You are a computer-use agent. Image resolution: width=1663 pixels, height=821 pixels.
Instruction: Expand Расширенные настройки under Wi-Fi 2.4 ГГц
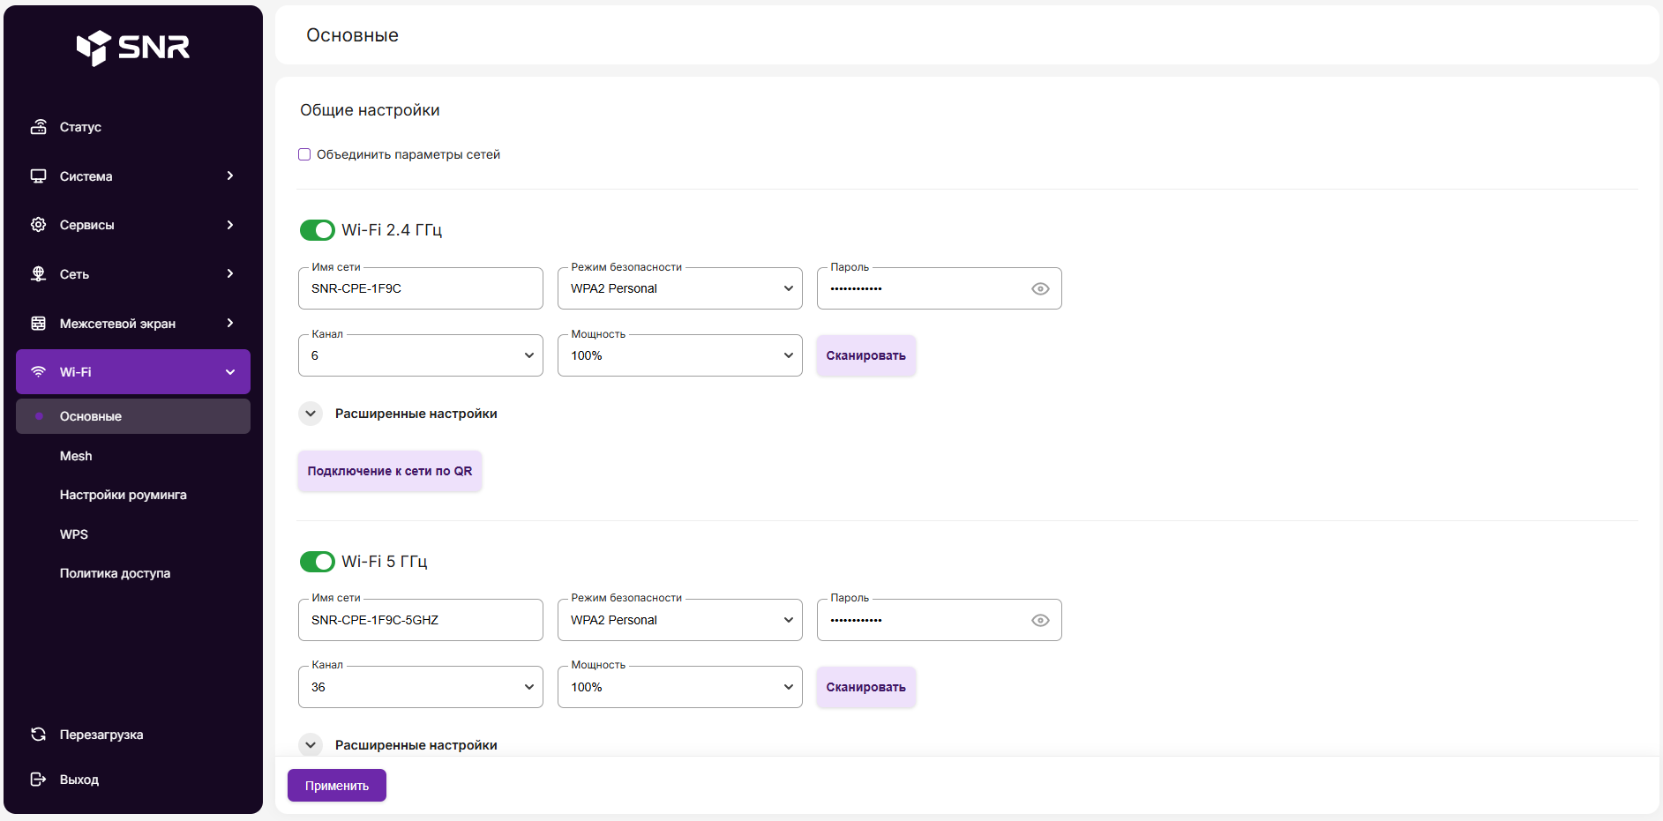[x=311, y=414]
